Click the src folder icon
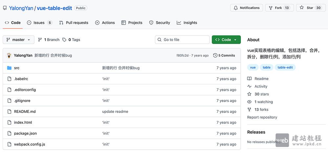Viewport: 328px width, 153px height. click(9, 68)
